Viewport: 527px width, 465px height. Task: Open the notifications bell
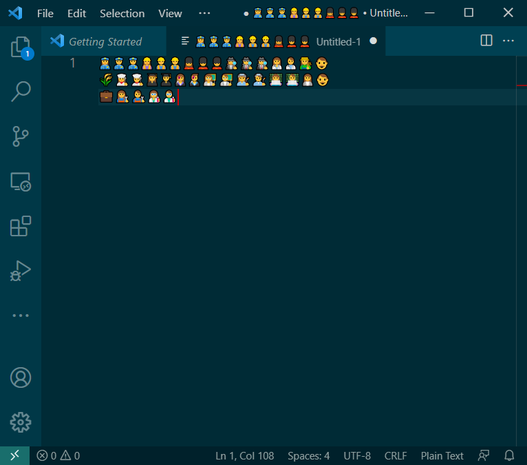[509, 455]
